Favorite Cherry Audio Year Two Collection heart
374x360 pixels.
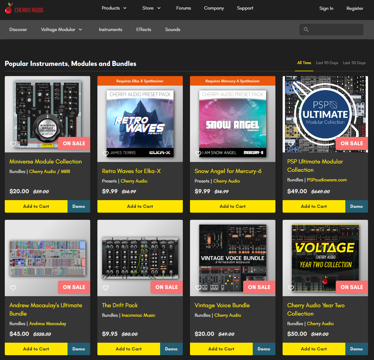(x=291, y=288)
